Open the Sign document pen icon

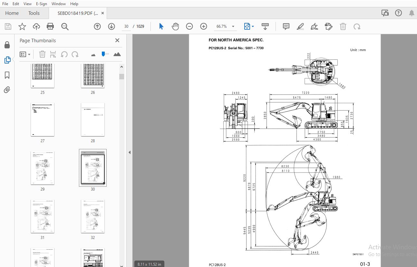tap(315, 26)
